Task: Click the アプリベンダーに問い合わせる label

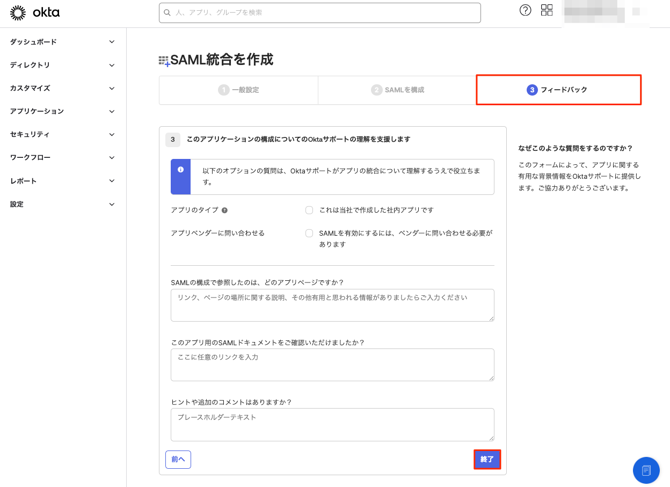Action: click(x=218, y=233)
